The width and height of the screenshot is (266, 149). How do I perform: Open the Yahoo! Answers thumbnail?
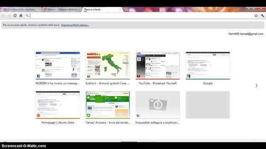pos(108,105)
